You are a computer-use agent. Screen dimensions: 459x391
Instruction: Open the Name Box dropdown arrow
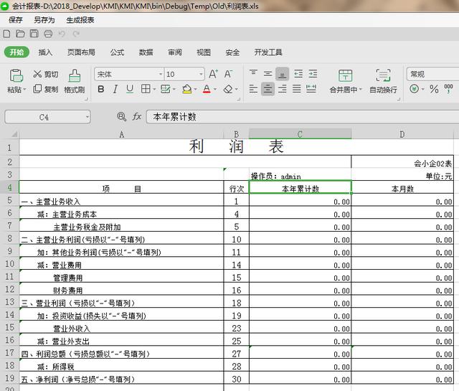click(x=87, y=117)
